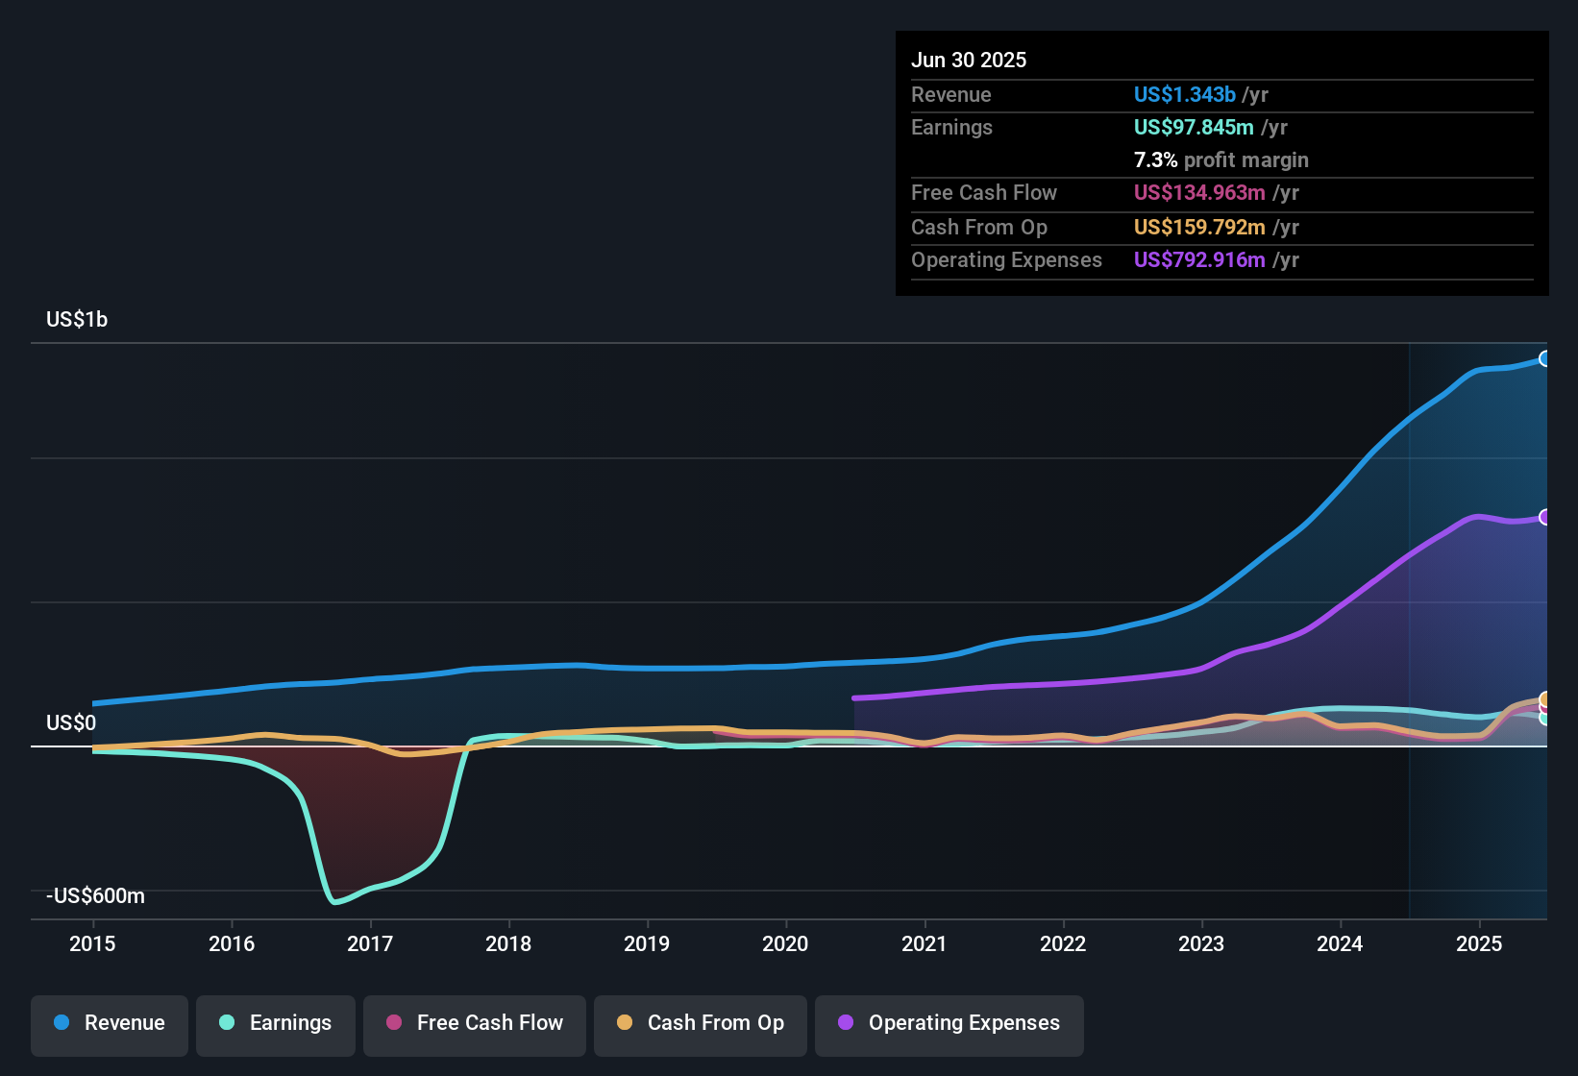Toggle the Operating Expenses legend item
1578x1076 pixels.
click(949, 1025)
